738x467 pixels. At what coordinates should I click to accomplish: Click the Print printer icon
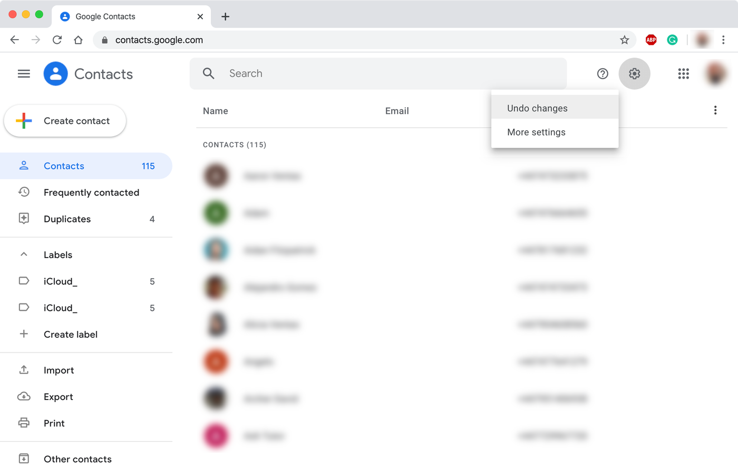tap(24, 423)
